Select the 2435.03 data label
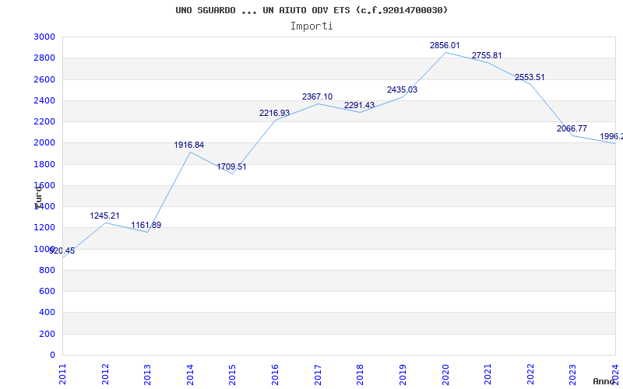This screenshot has width=623, height=389. pos(402,90)
